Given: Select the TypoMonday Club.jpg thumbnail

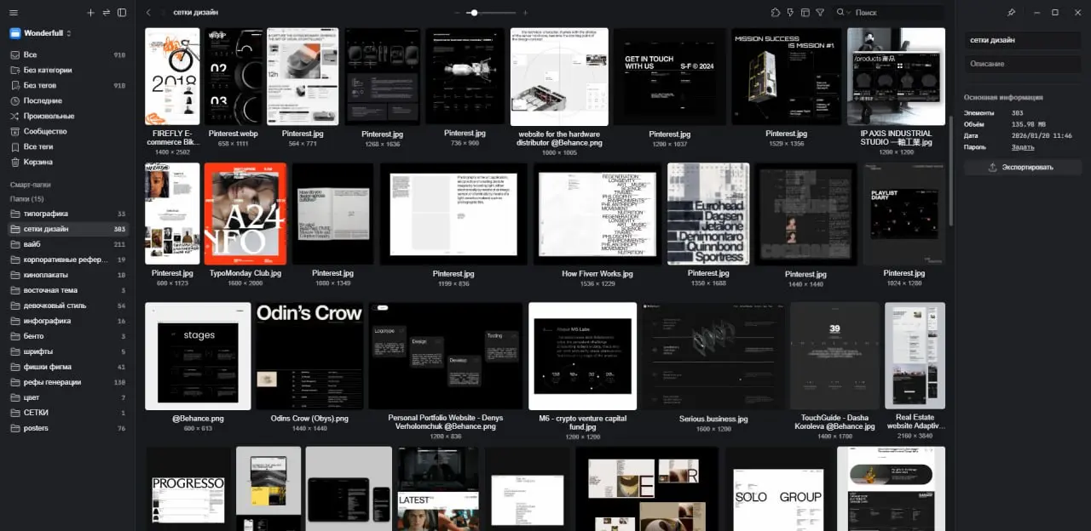Looking at the screenshot, I should coord(245,214).
